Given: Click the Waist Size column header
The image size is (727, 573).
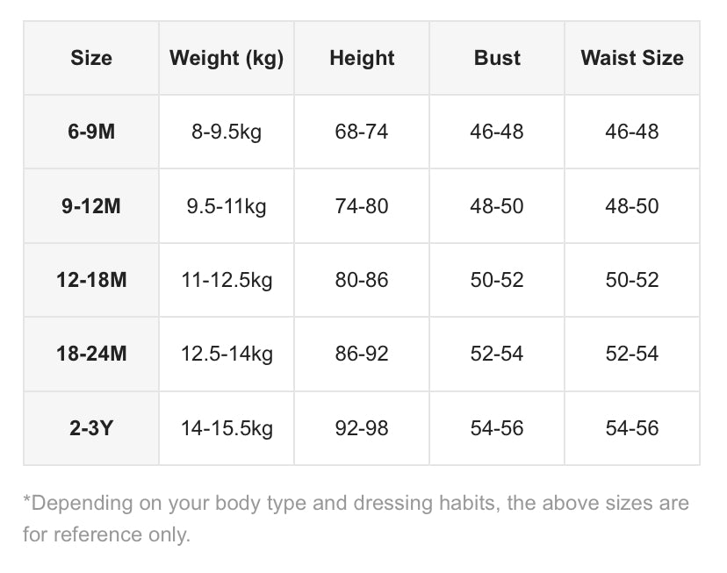Looking at the screenshot, I should pyautogui.click(x=632, y=58).
